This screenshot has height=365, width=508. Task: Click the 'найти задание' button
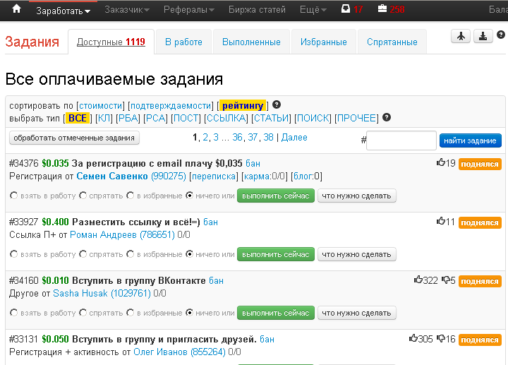point(470,140)
